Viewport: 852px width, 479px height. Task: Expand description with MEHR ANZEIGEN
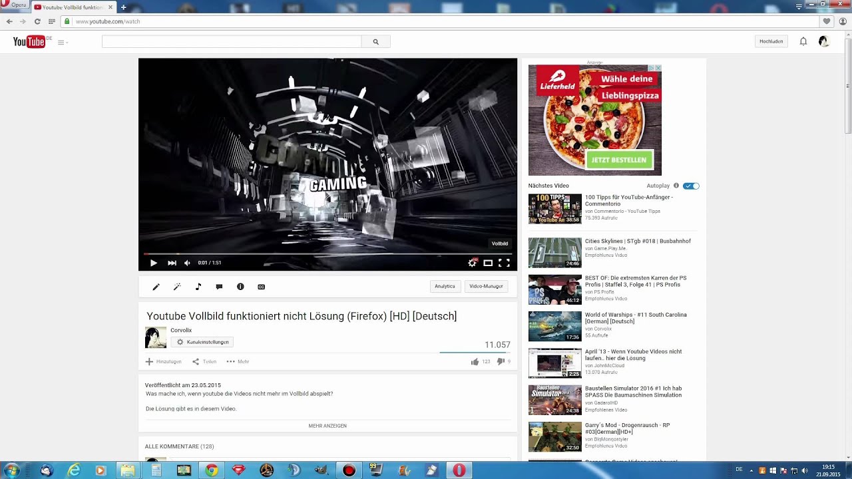click(327, 426)
